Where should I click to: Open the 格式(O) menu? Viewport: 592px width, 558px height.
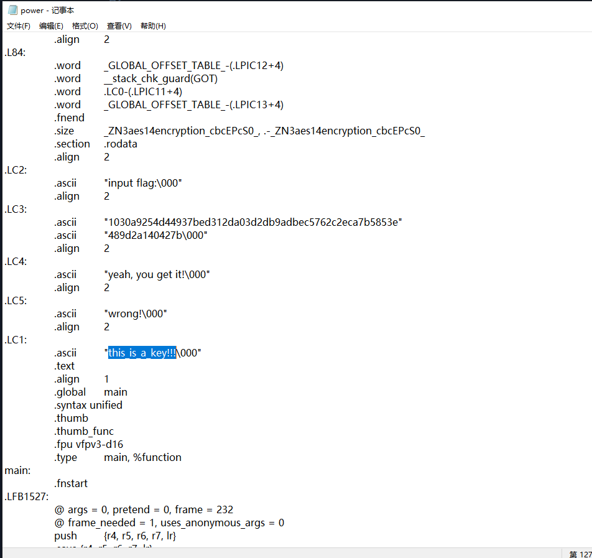pyautogui.click(x=85, y=26)
